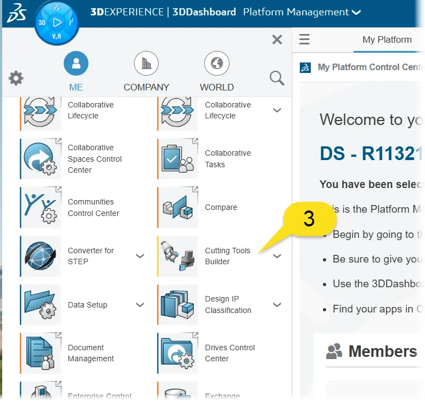Expand the Cutting Tools Builder chevron

coord(277,256)
